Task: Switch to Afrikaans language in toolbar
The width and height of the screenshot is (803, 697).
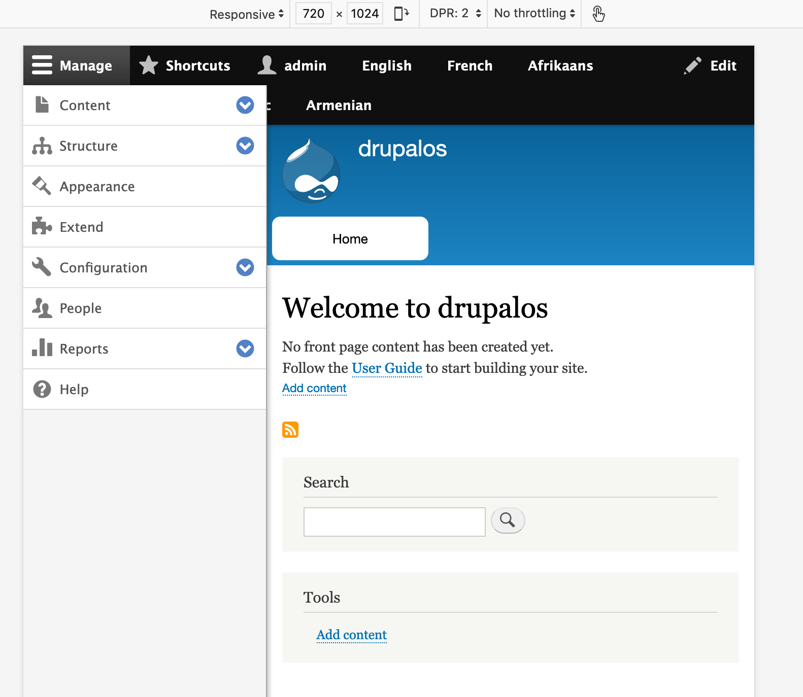Action: coord(560,65)
